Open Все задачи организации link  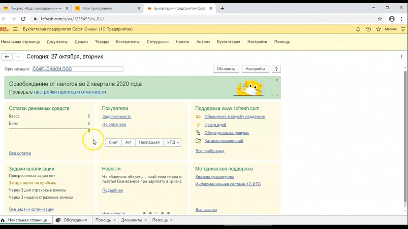(x=32, y=209)
